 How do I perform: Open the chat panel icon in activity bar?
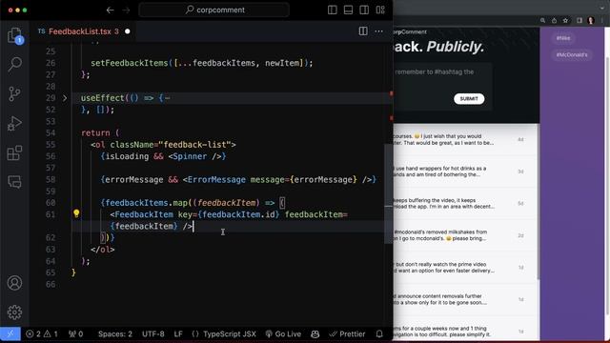pos(15,182)
